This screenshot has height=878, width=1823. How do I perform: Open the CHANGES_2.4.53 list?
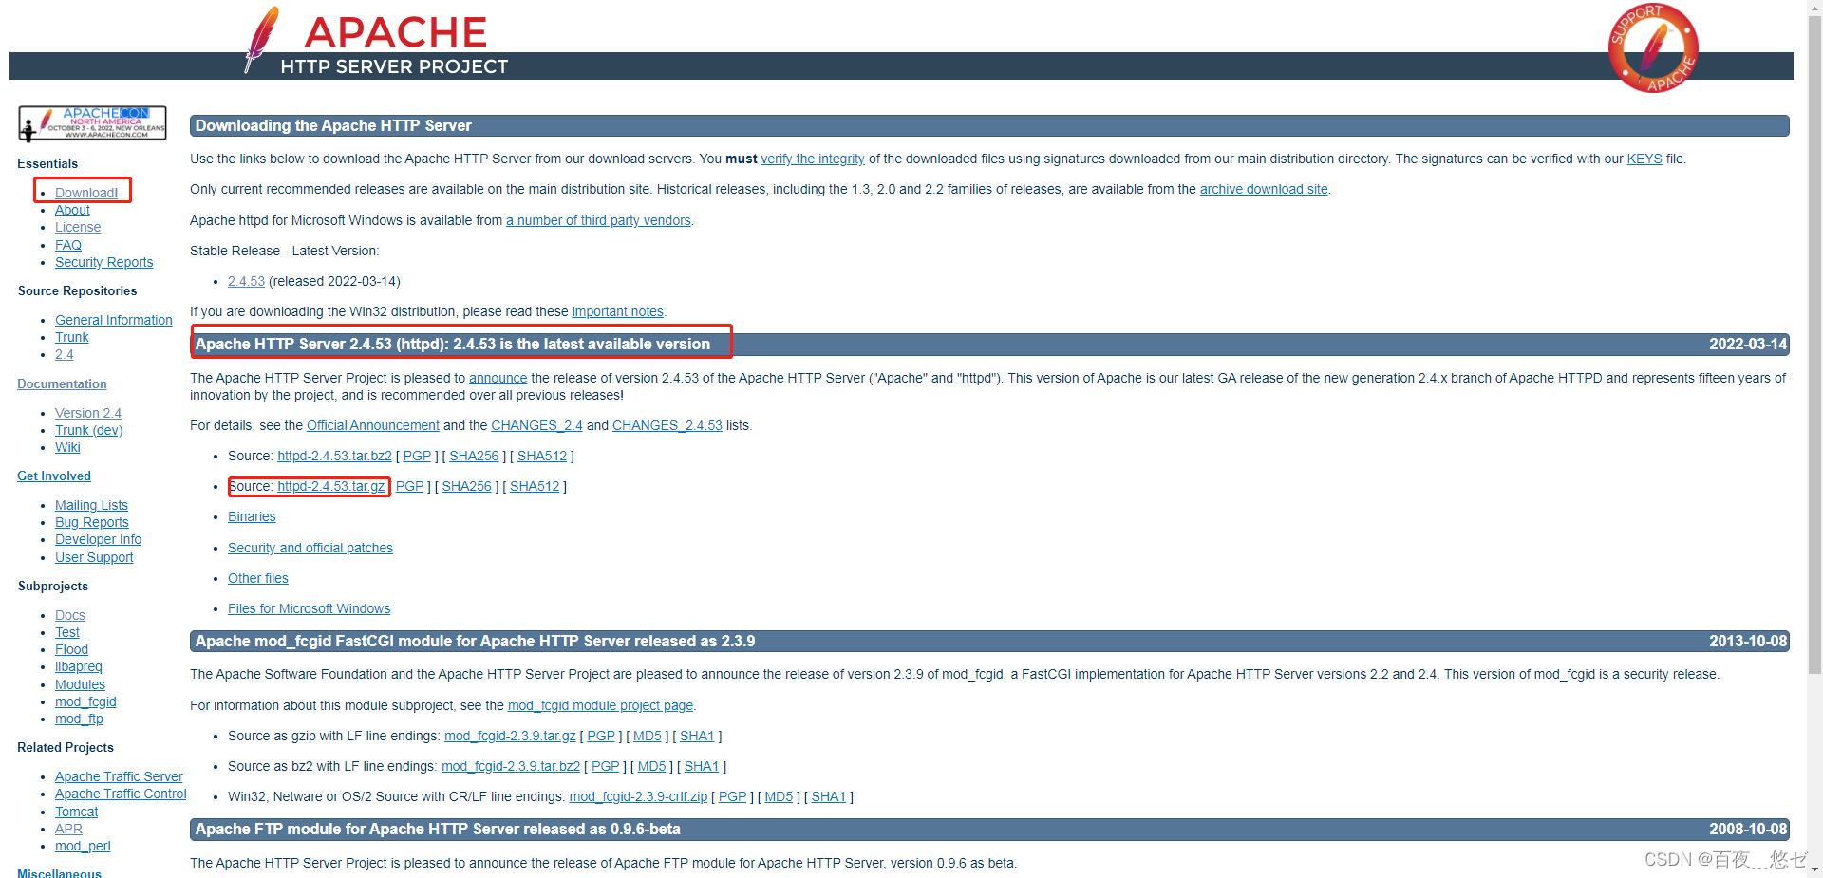[x=667, y=425]
